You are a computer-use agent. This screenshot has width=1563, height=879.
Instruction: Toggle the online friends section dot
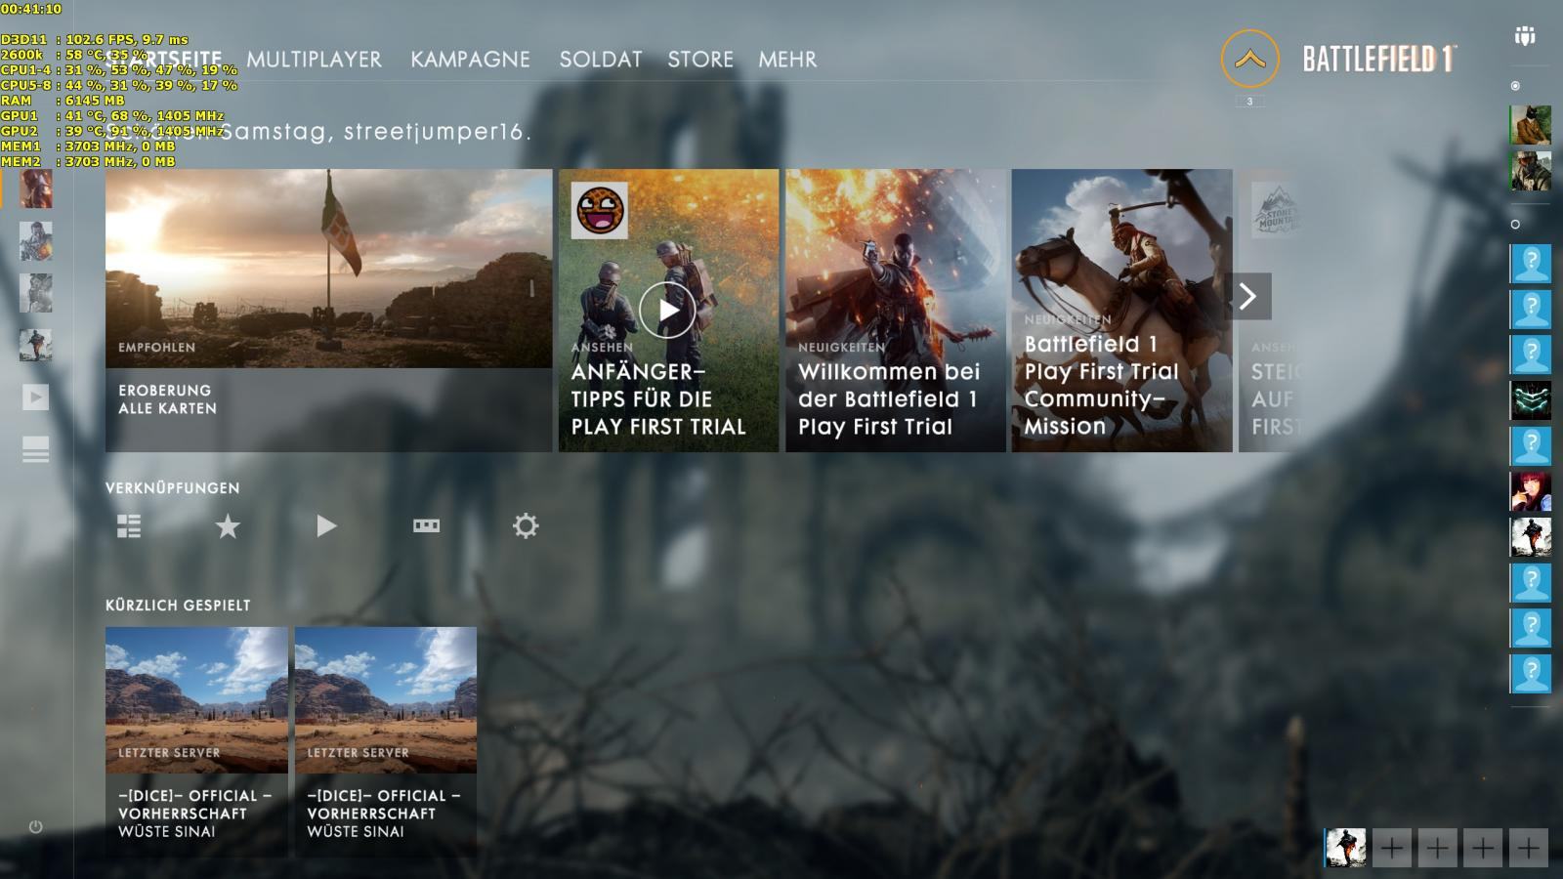point(1515,86)
